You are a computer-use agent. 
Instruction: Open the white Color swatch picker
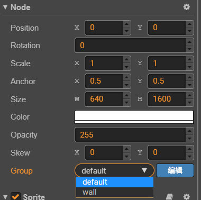134,117
